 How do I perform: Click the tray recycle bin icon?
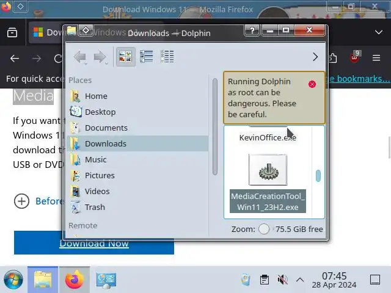(x=246, y=280)
